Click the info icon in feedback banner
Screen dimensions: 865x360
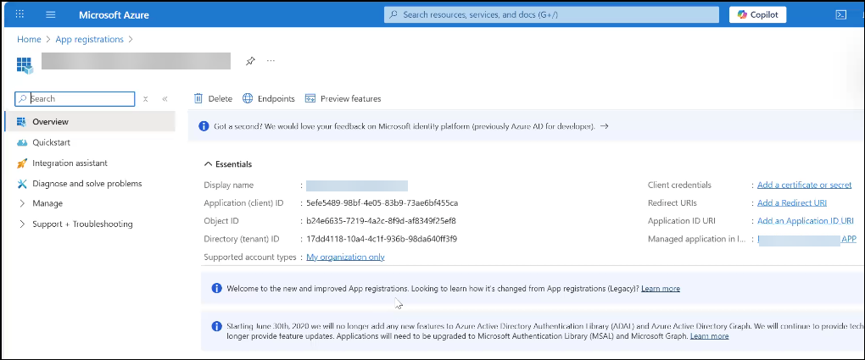coord(204,126)
